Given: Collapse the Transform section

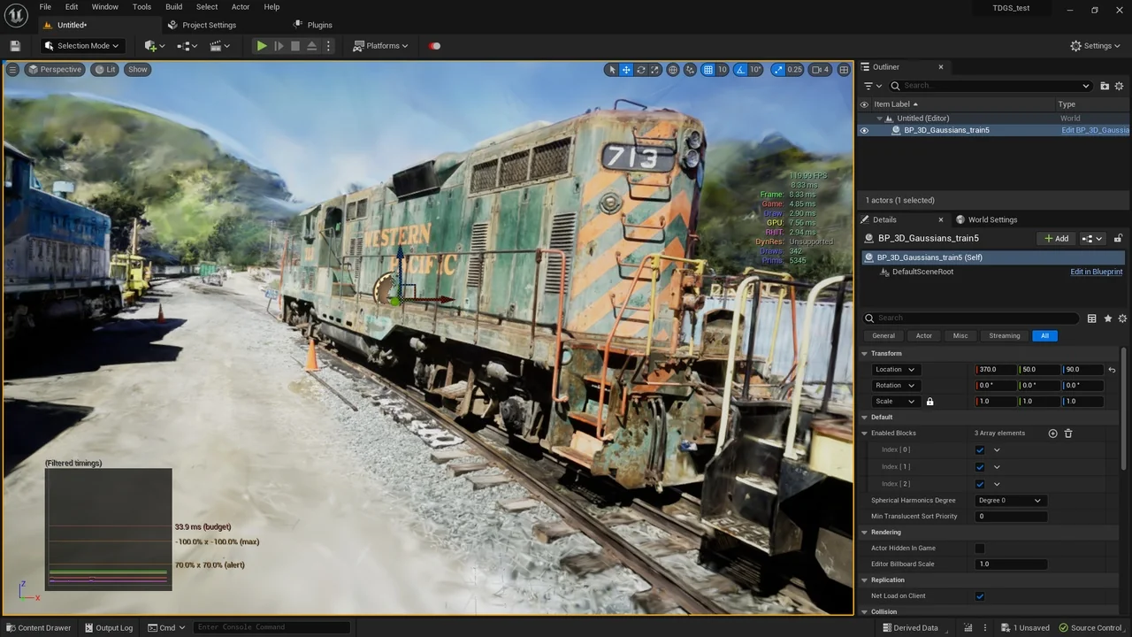Looking at the screenshot, I should tap(866, 354).
